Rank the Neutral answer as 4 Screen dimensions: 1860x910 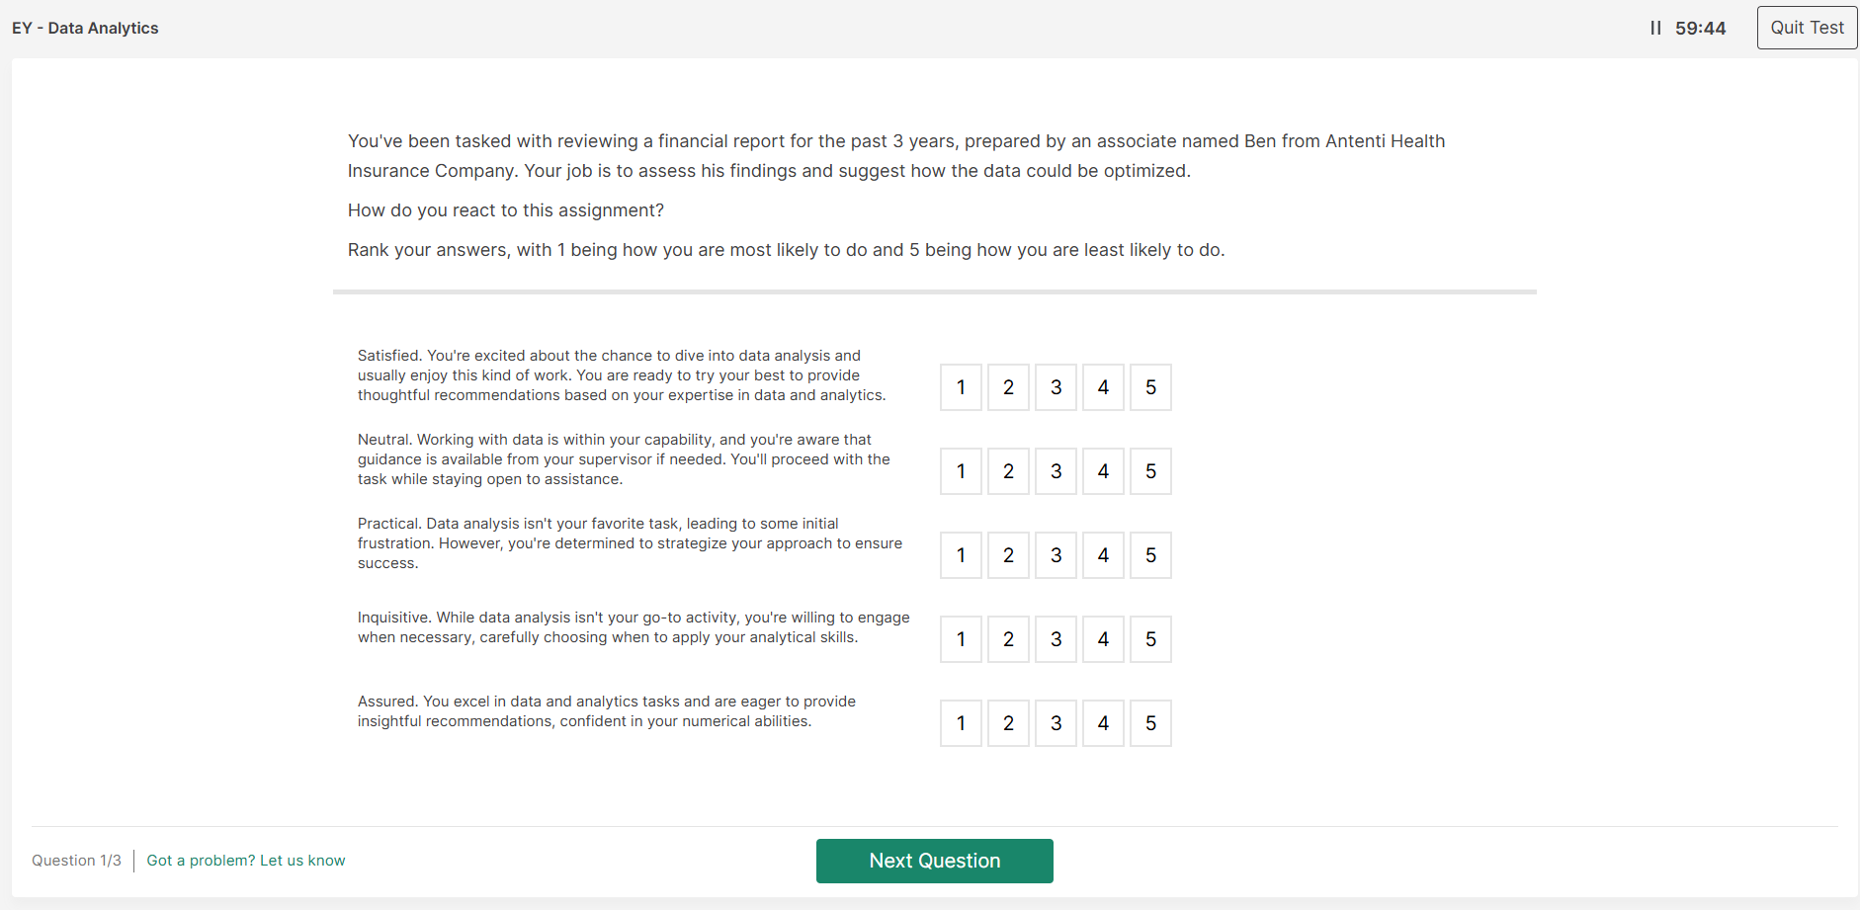(x=1103, y=471)
